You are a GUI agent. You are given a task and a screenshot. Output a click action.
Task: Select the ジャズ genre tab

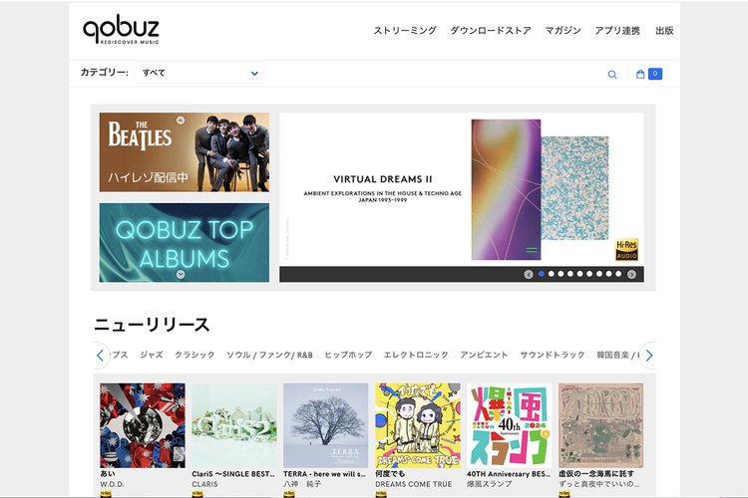(152, 355)
